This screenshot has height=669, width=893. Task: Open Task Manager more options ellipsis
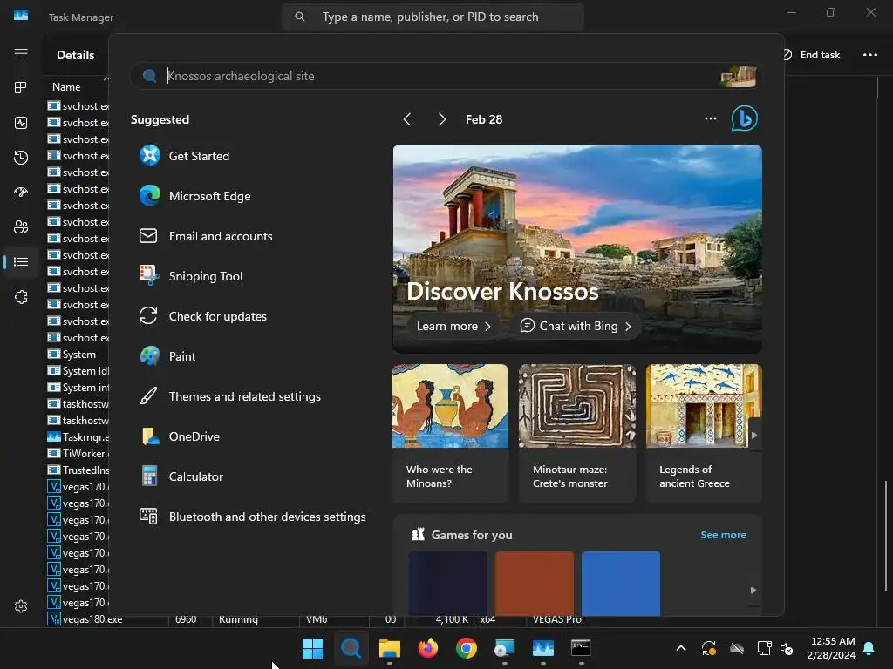pyautogui.click(x=869, y=55)
